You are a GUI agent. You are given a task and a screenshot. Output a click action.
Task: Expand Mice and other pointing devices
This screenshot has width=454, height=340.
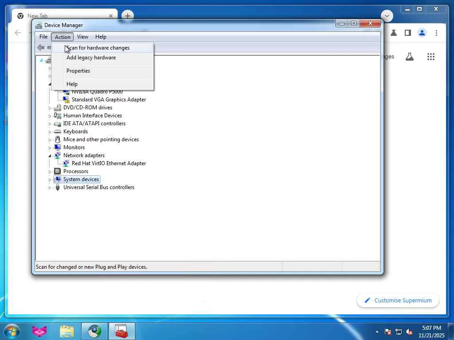pos(50,140)
